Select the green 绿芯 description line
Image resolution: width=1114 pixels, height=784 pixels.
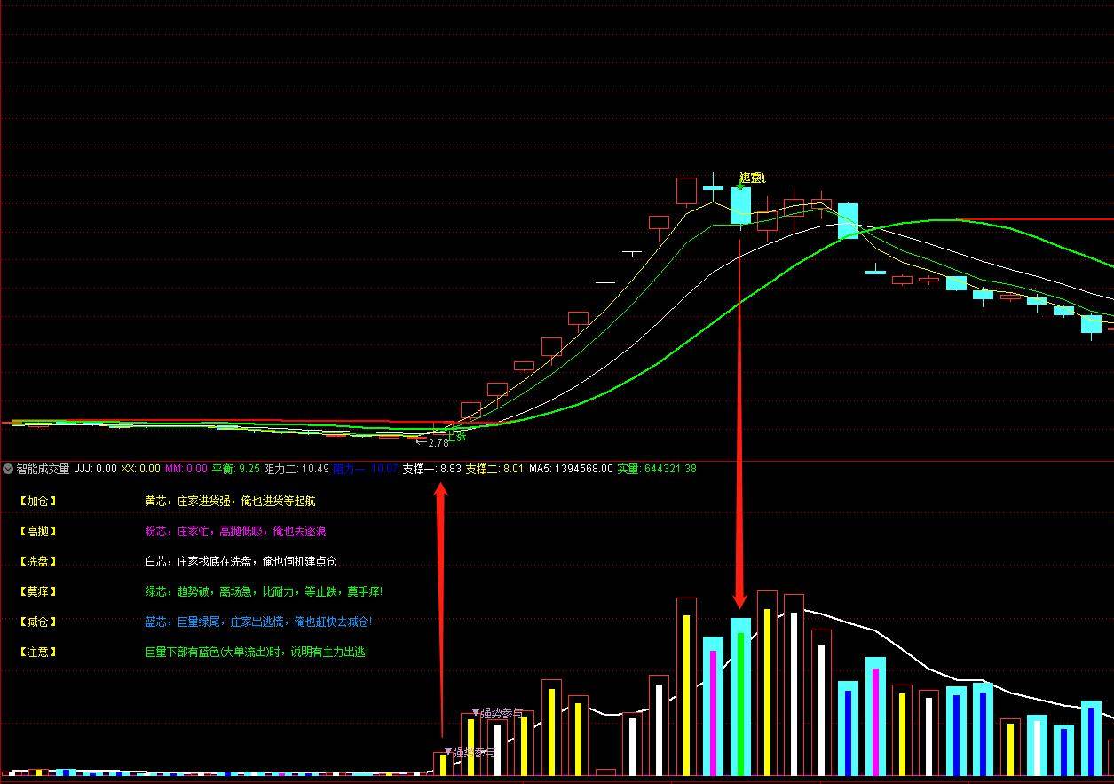pyautogui.click(x=264, y=591)
